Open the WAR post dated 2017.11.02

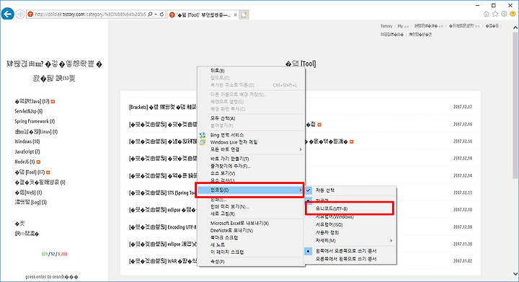pos(162,261)
